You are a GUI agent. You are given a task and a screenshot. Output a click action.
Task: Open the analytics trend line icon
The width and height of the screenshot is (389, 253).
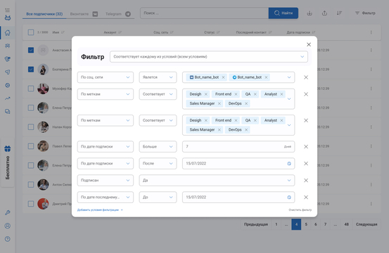tap(8, 98)
